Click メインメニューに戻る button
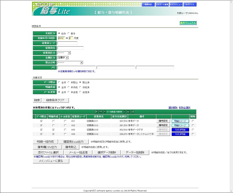Viewport: 233px width, 193px height. [51, 161]
